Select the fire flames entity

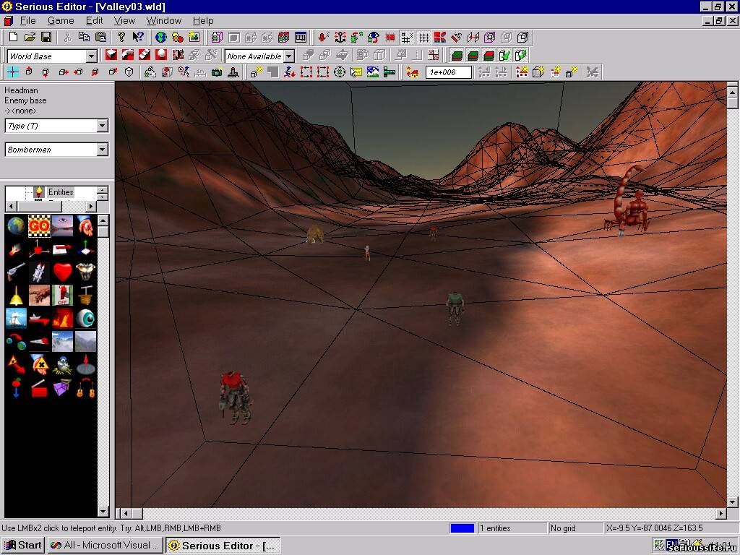(62, 318)
